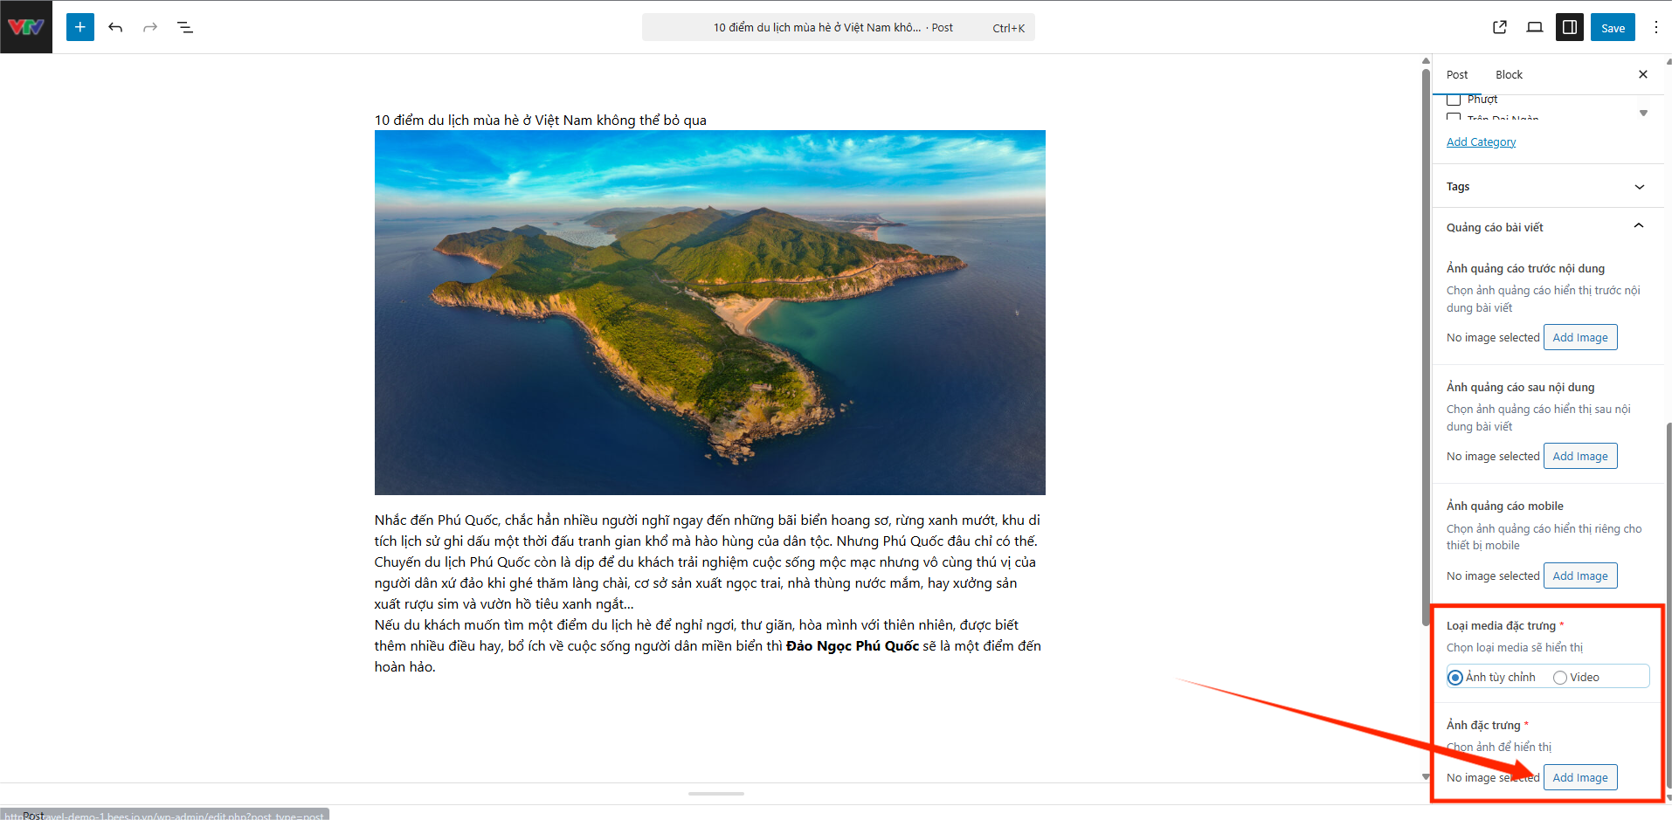Check the Phượt category checkbox
1672x820 pixels.
click(1454, 100)
